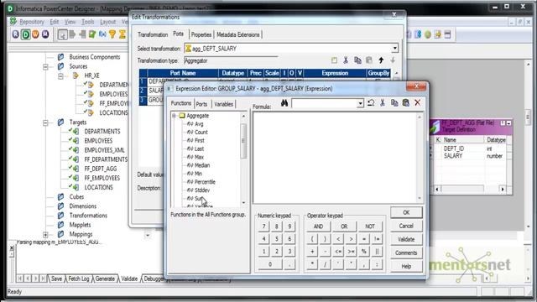The height and width of the screenshot is (302, 537).
Task: Switch to the Variables tab in Expression Editor
Action: coord(224,104)
